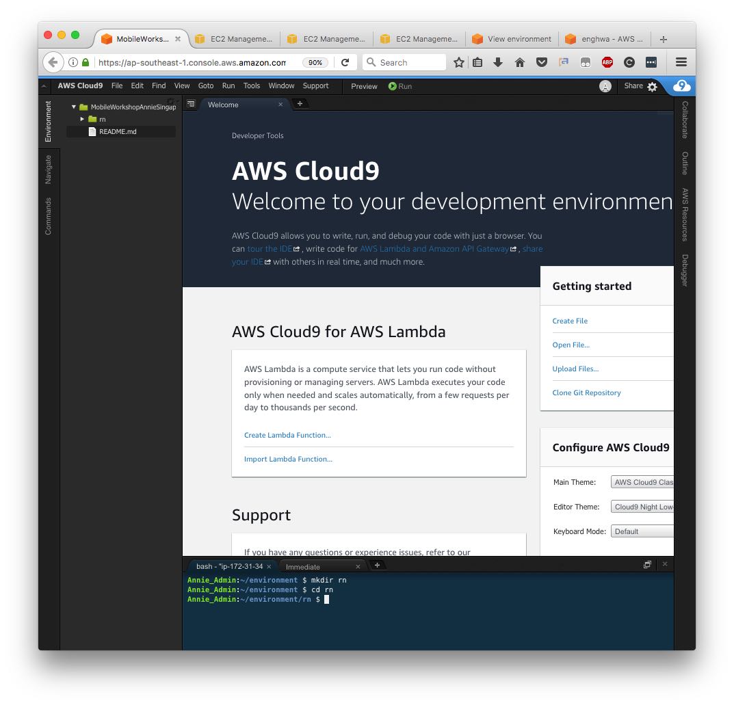Open the Goto menu
Screen dimensions: 734x705
coord(205,85)
